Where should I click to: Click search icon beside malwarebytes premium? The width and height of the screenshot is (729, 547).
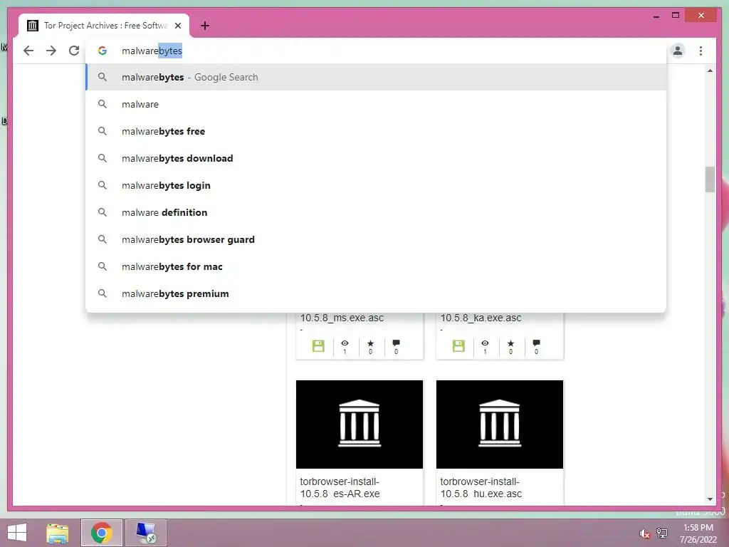103,293
